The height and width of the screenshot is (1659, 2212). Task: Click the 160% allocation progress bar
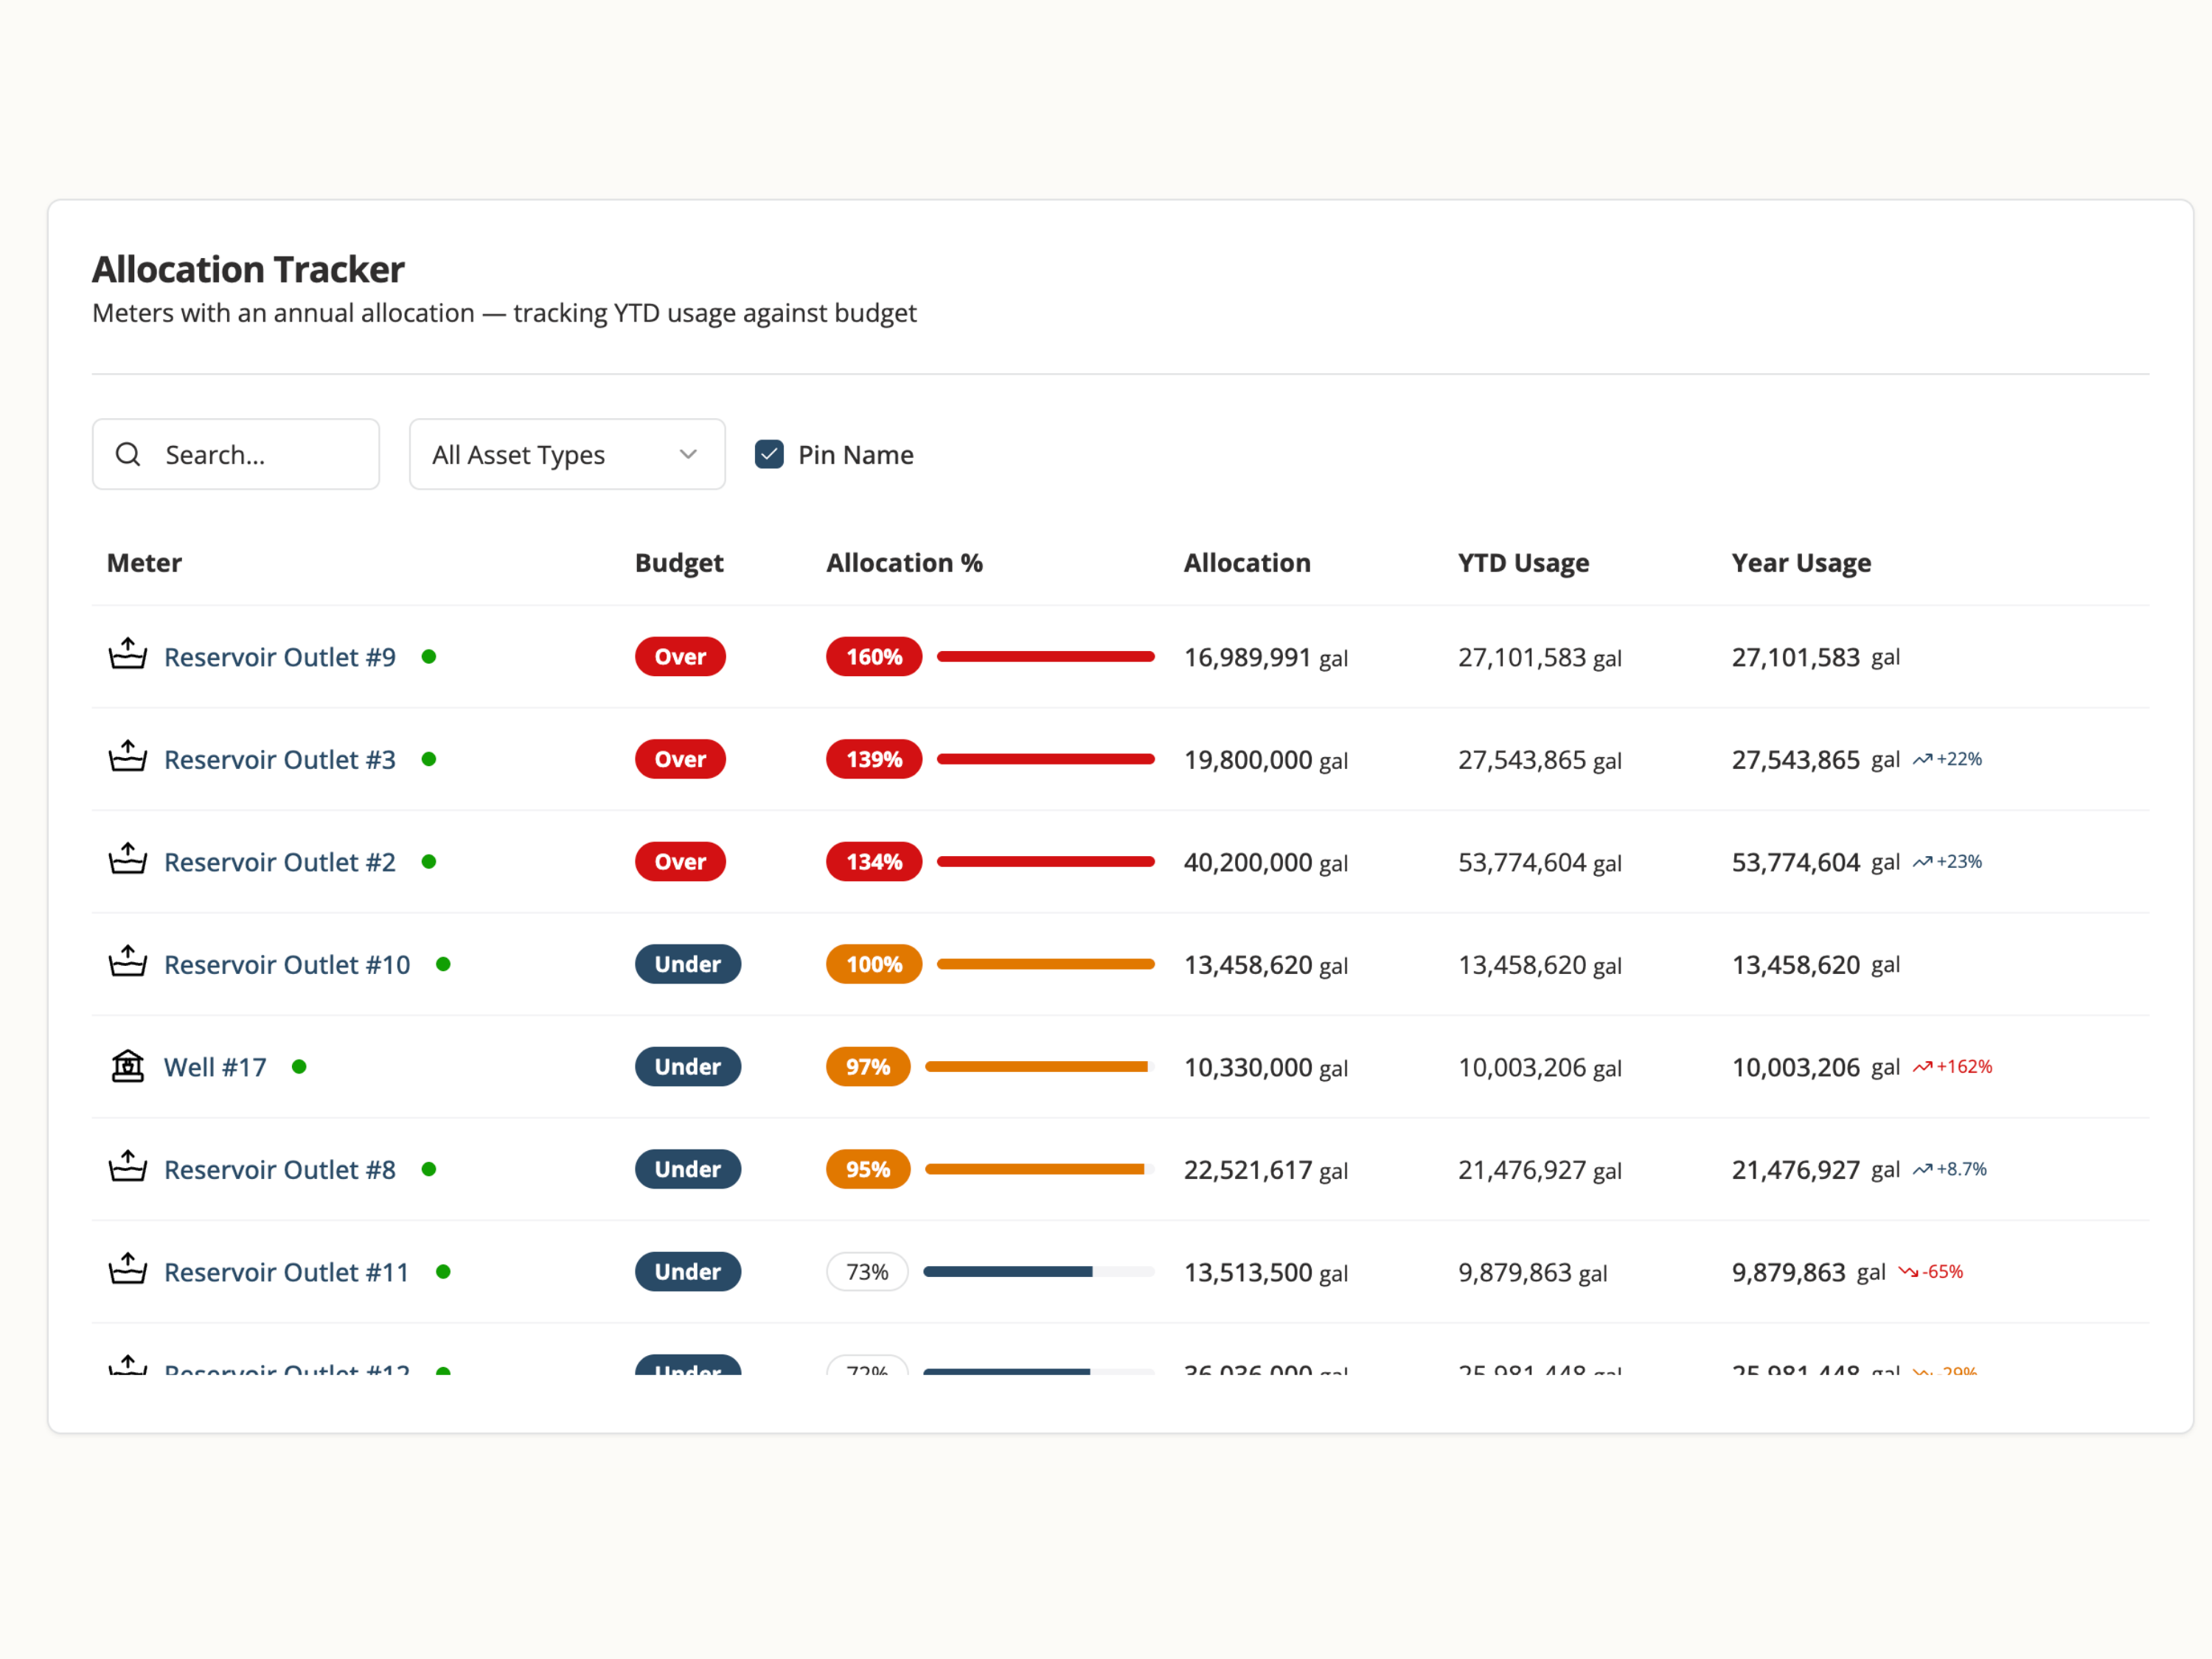click(1045, 657)
